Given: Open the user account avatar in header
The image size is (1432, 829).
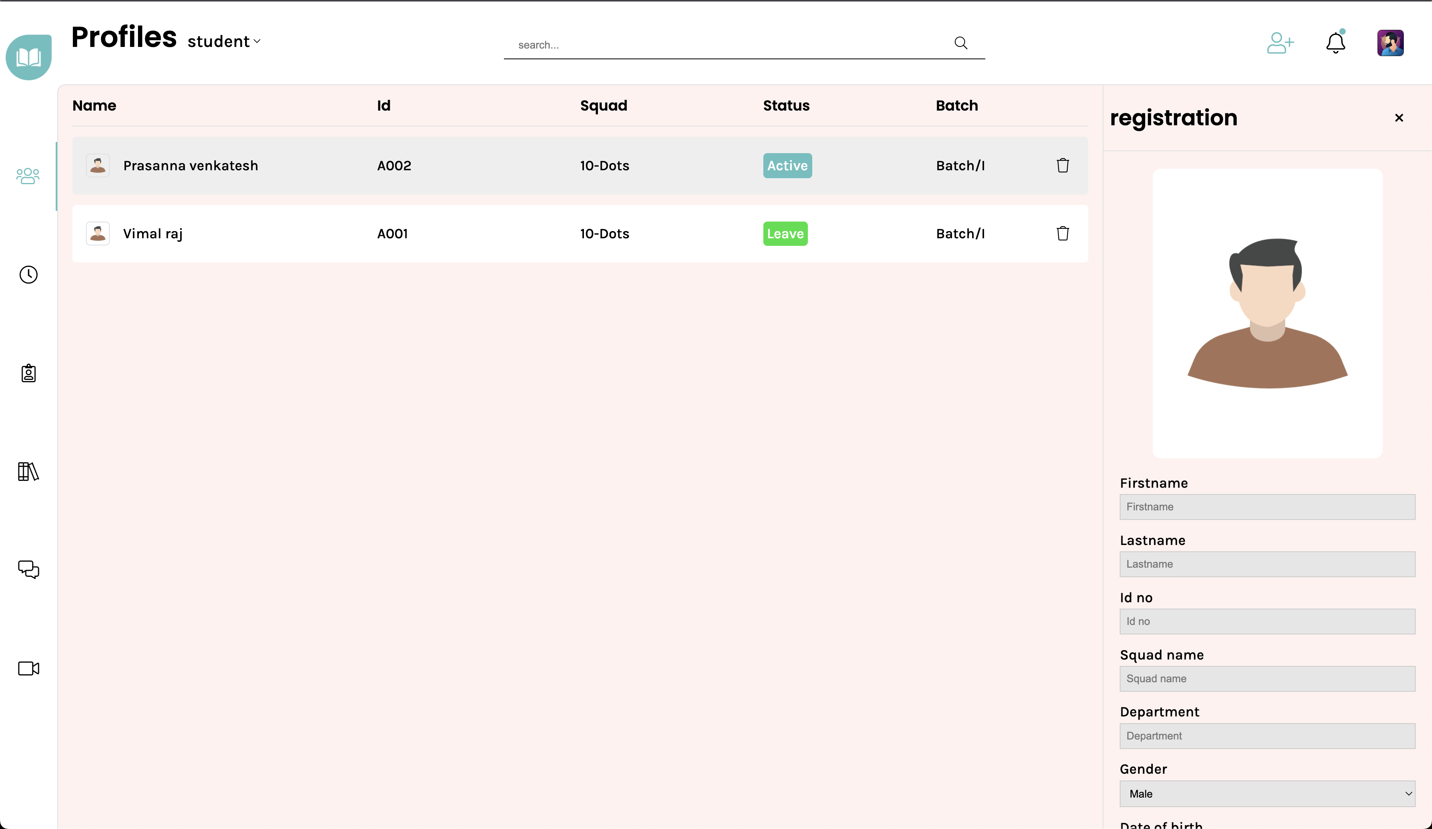Looking at the screenshot, I should (x=1390, y=43).
